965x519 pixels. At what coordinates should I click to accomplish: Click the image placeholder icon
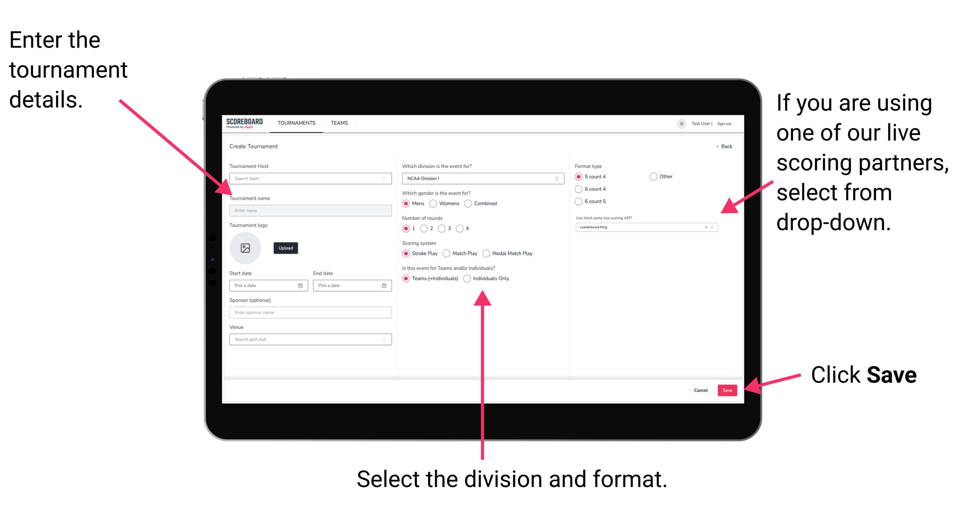tap(246, 248)
